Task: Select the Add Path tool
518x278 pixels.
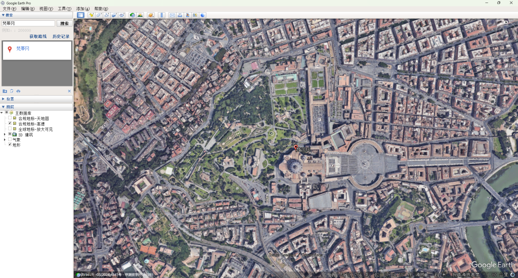Action: pyautogui.click(x=107, y=15)
